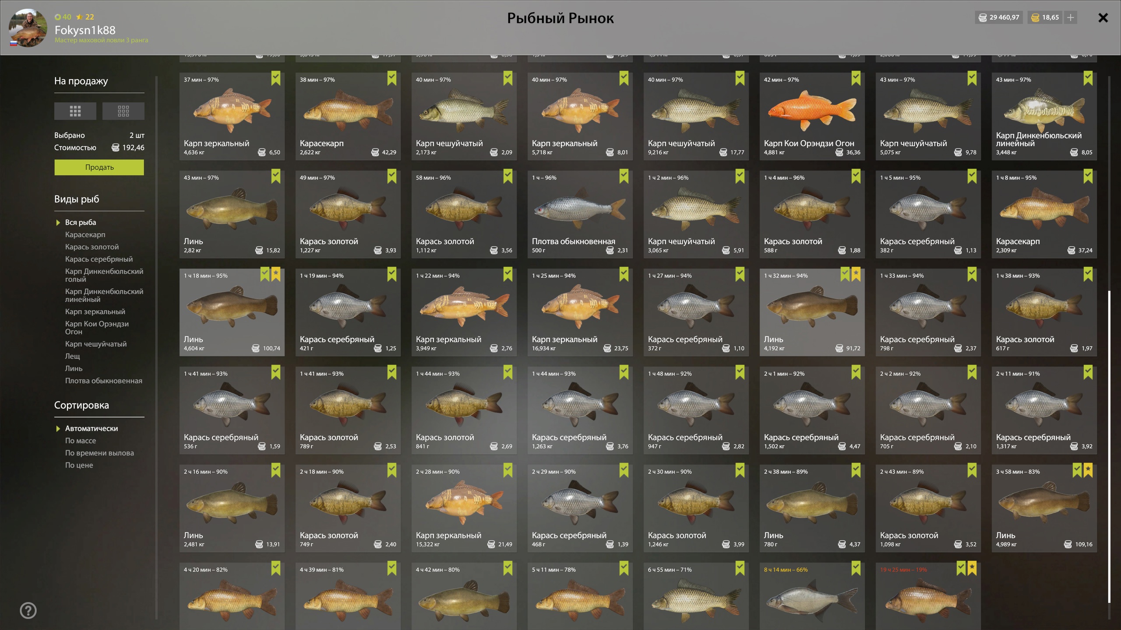Filter by Карп Динкенбюльский голый

coord(104,275)
